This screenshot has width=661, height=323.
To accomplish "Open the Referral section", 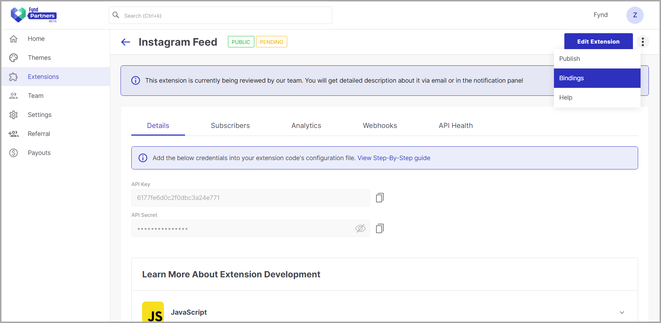I will (55, 134).
